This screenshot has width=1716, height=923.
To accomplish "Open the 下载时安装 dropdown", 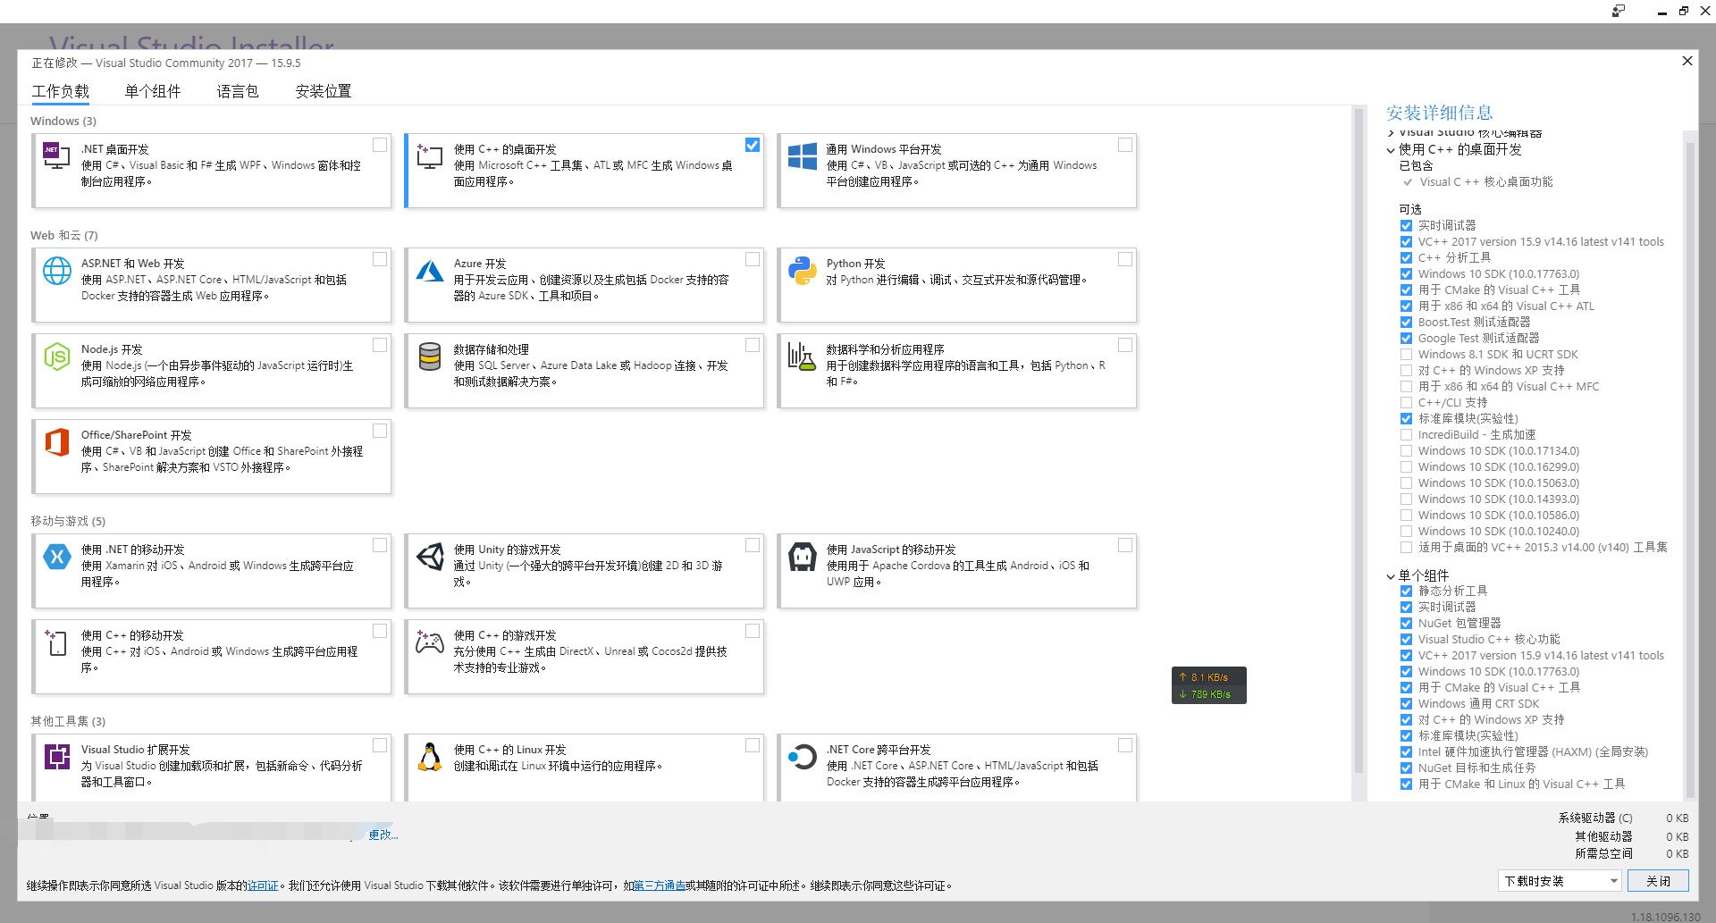I will point(1560,881).
